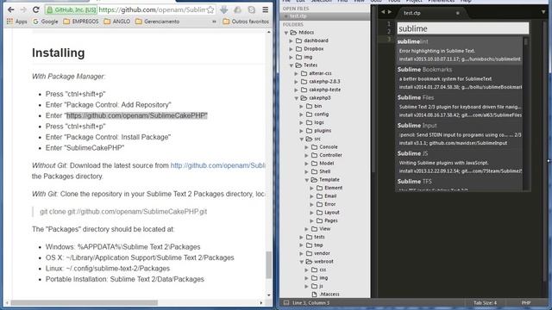Choose the Sublime Input package result
552x310 pixels.
pos(460,134)
